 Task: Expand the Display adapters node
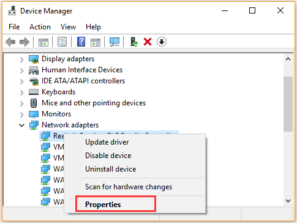21,59
